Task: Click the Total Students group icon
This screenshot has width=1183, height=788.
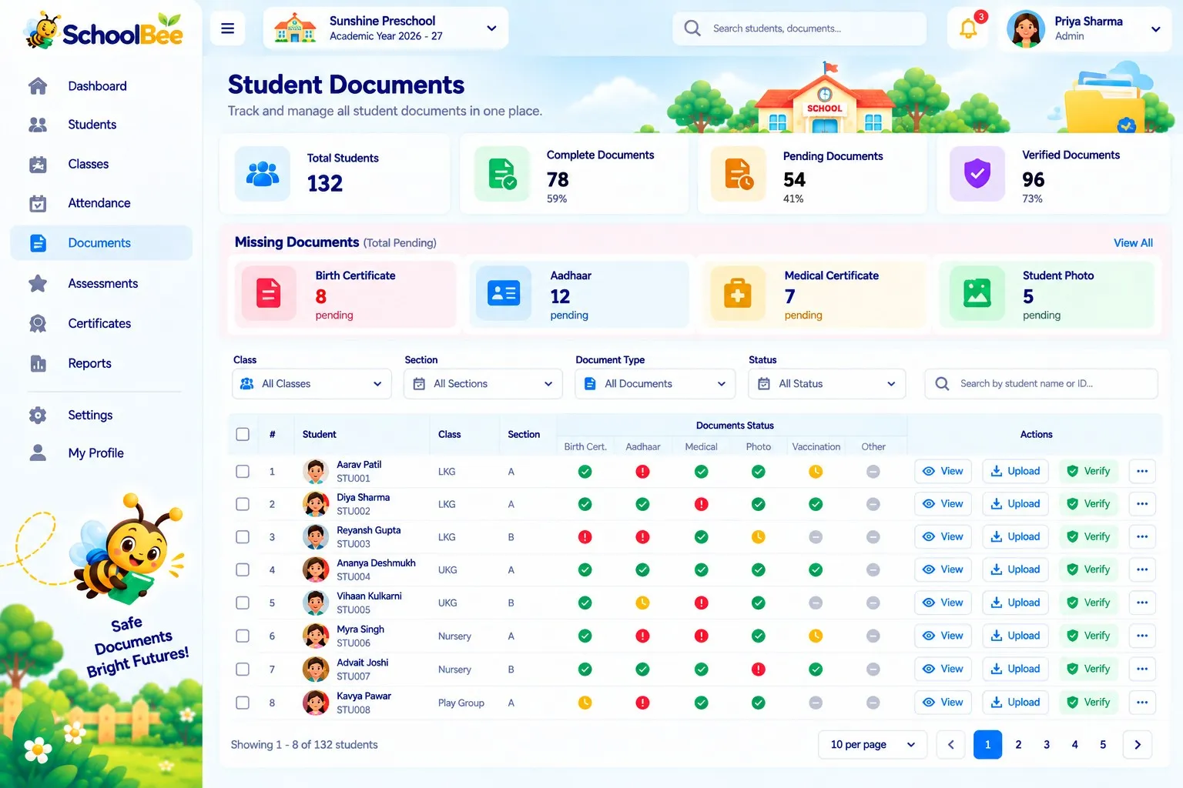Action: tap(263, 174)
